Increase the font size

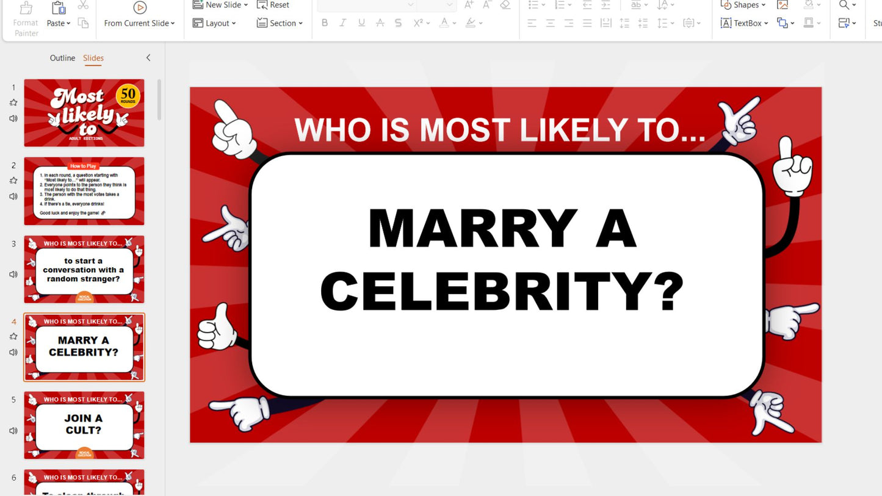click(x=469, y=5)
